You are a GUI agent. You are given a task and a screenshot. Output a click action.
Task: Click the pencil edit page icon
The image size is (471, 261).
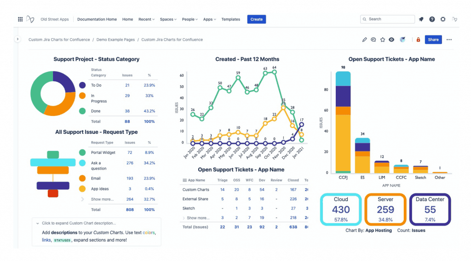364,40
